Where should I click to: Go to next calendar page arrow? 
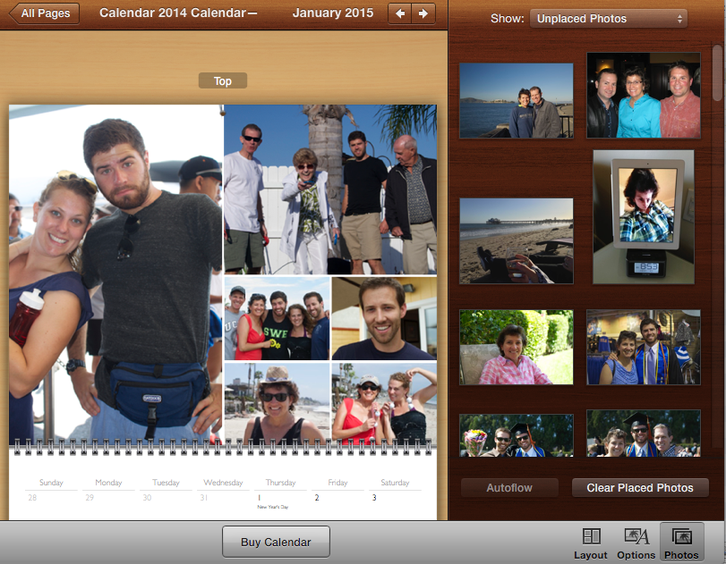423,13
